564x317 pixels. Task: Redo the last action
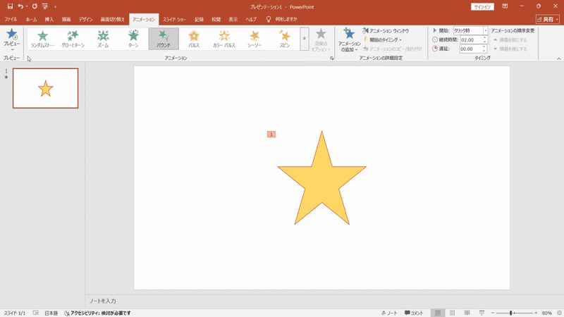point(35,6)
